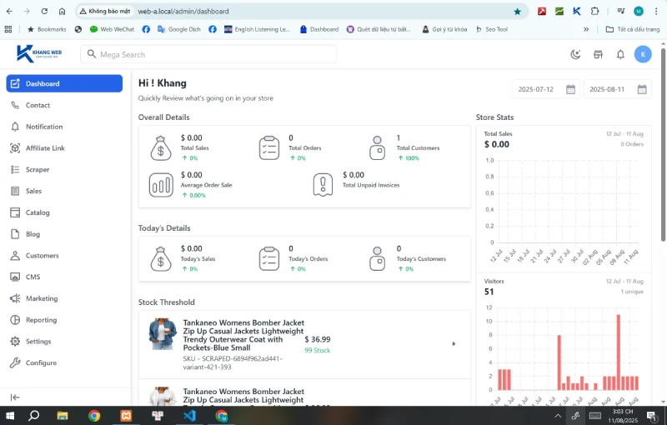Open end date picker 2025-08-11
Image resolution: width=667 pixels, height=425 pixels.
coord(617,89)
